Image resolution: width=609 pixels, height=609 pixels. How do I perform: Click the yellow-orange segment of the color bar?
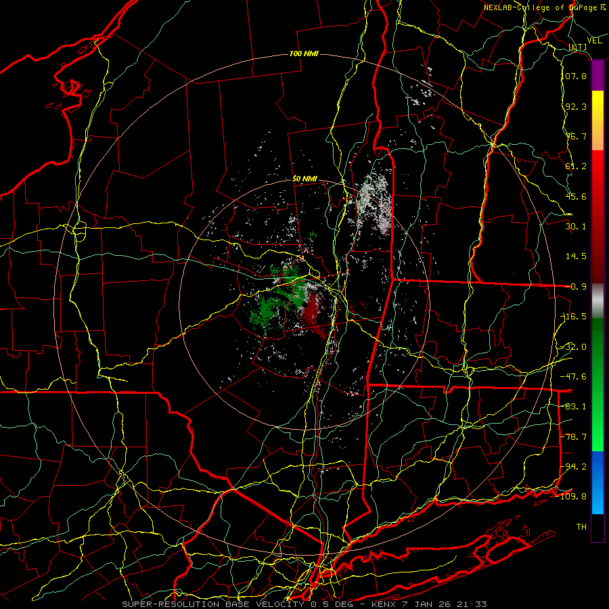click(x=597, y=120)
